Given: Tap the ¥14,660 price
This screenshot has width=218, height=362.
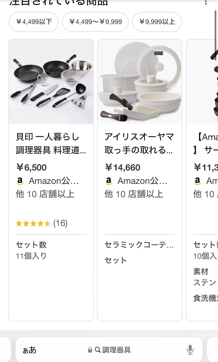Looking at the screenshot, I should [x=122, y=167].
